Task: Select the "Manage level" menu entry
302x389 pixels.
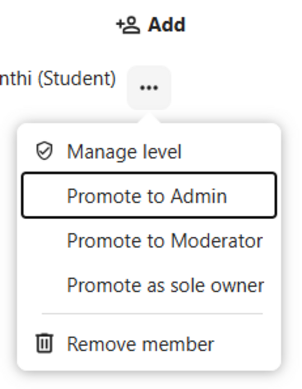Action: point(124,152)
